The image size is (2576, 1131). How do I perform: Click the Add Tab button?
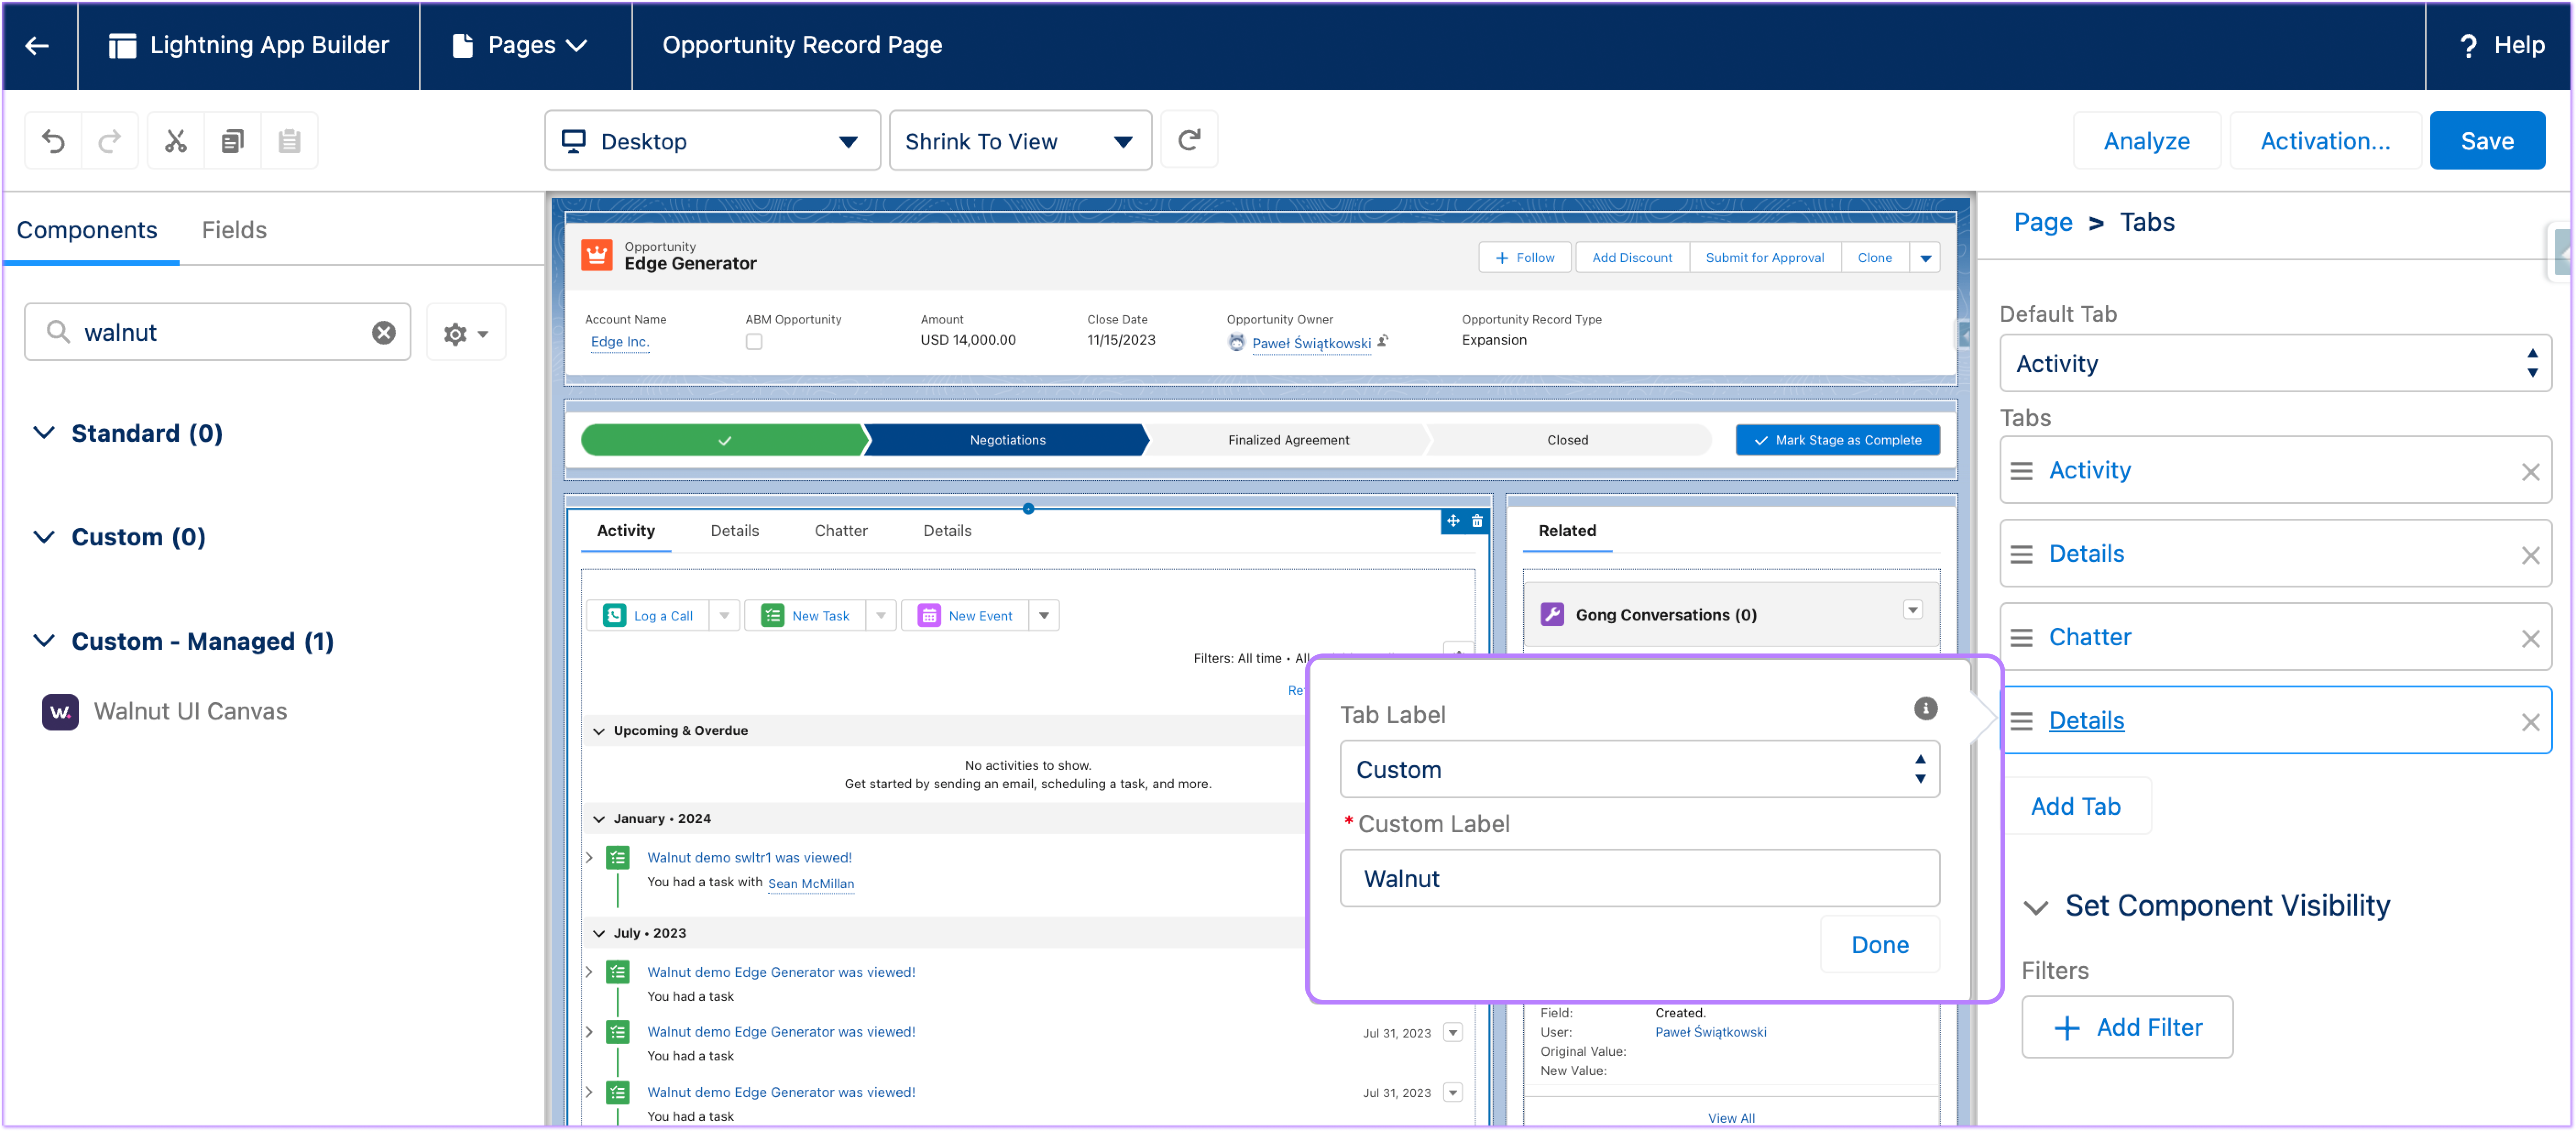[2076, 807]
